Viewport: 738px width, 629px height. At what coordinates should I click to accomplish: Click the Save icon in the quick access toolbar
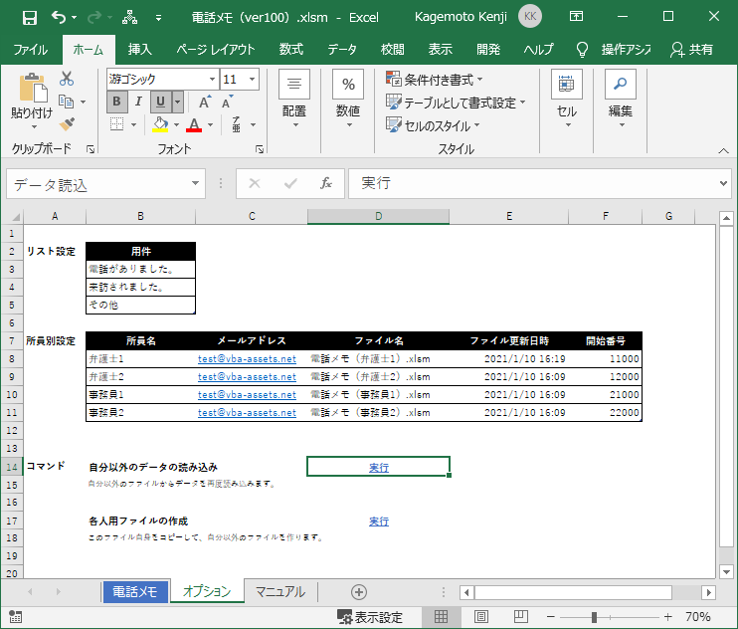[30, 18]
